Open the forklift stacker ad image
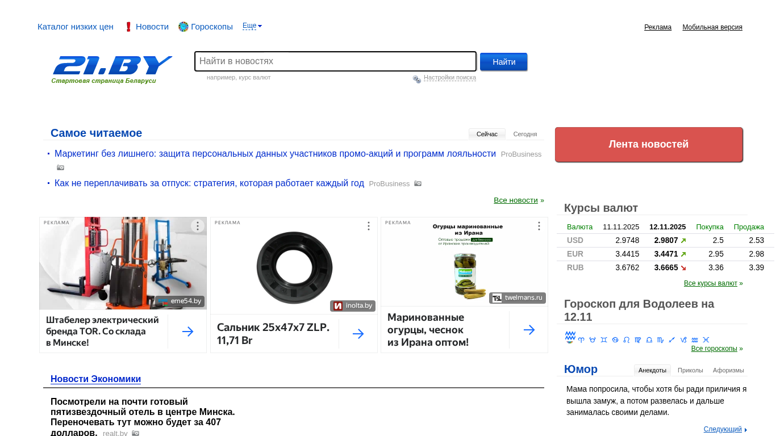The width and height of the screenshot is (776, 436). (x=123, y=263)
